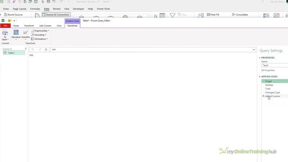Open the File tab in Power Query Editor
Viewport: 288px width, 162px height.
click(5, 26)
